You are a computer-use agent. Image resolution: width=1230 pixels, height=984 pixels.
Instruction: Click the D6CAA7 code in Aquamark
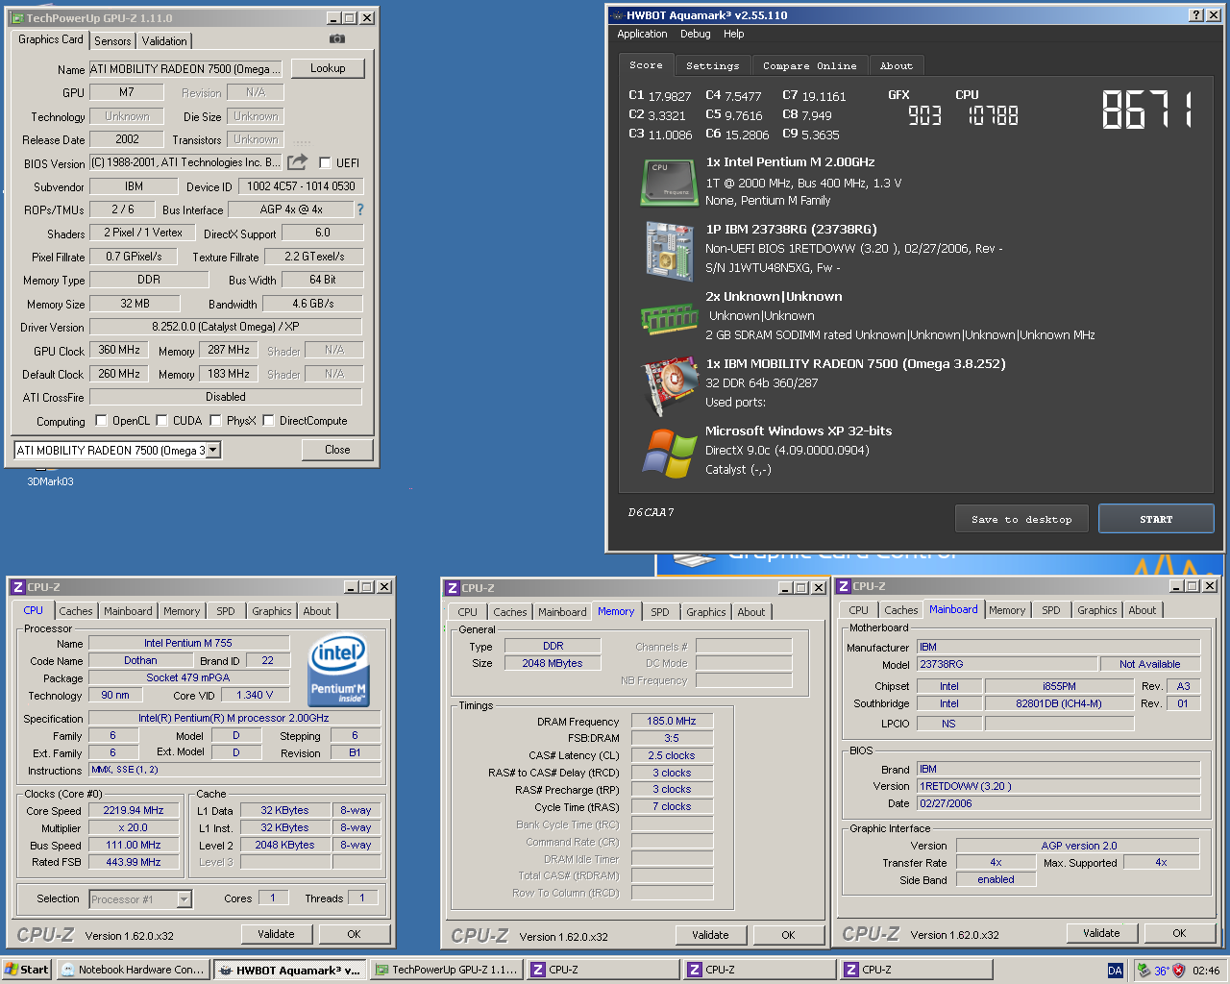click(652, 512)
